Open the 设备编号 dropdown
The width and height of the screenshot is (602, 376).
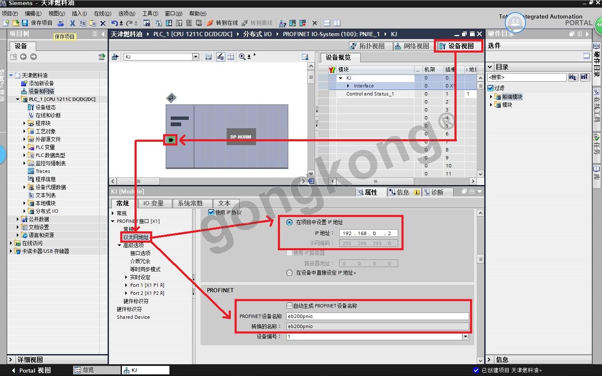coord(465,336)
